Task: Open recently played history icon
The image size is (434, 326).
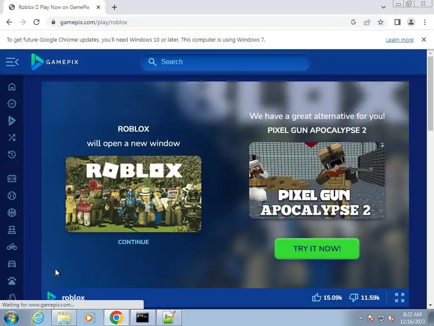Action: (11, 155)
